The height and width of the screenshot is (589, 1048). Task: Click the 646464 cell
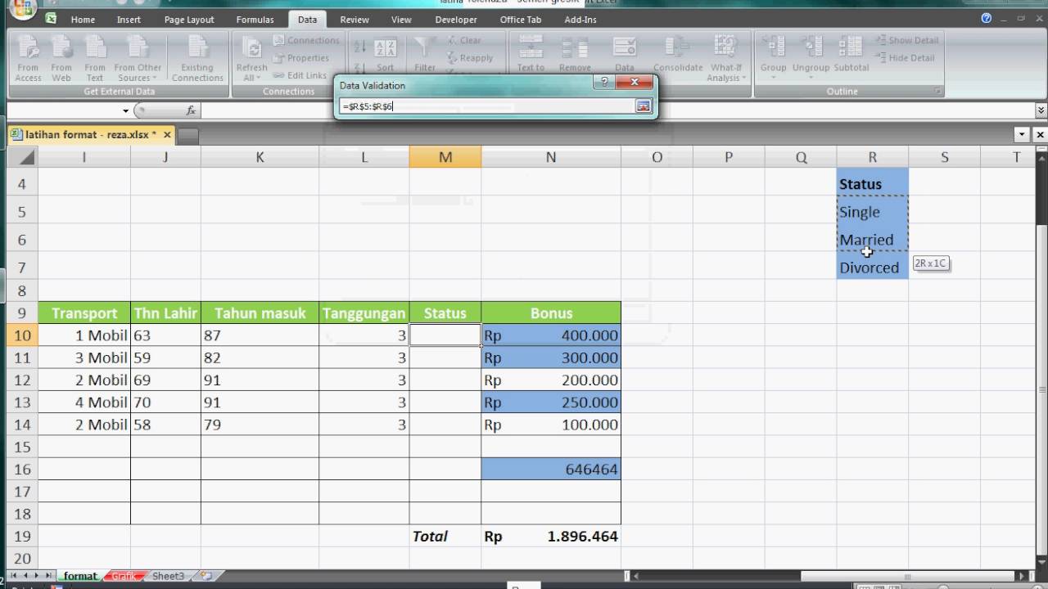pos(551,470)
